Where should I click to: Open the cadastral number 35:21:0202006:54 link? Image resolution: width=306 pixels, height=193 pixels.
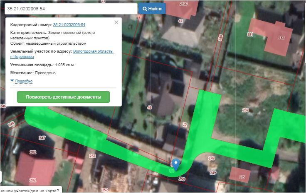tap(69, 25)
